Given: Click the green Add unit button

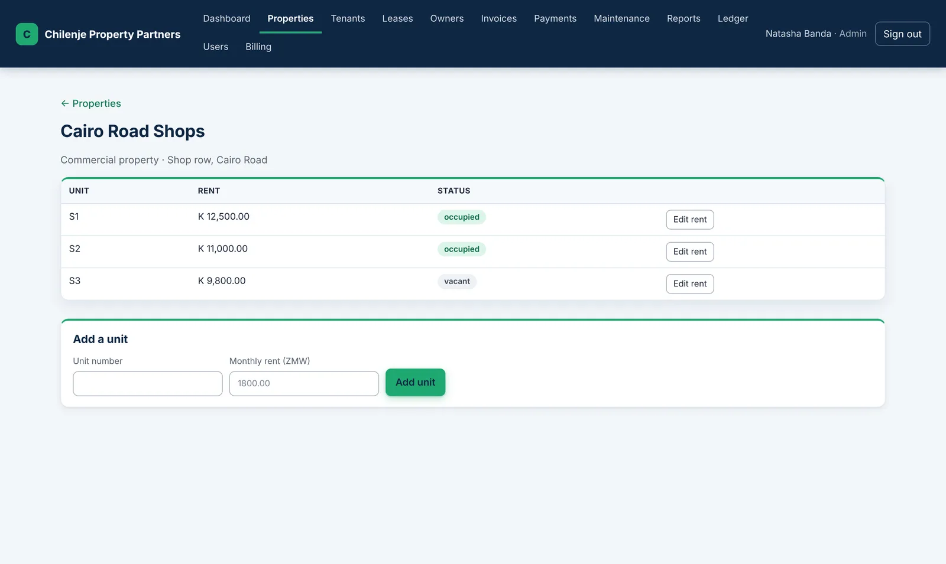Looking at the screenshot, I should pos(415,382).
